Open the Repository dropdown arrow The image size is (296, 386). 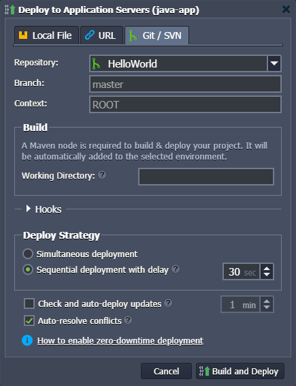click(274, 63)
